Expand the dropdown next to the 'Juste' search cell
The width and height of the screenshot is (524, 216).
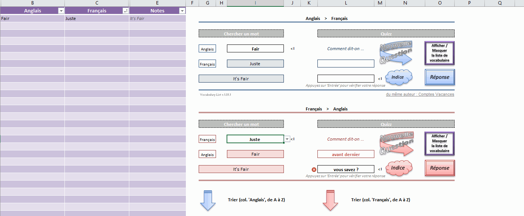287,139
